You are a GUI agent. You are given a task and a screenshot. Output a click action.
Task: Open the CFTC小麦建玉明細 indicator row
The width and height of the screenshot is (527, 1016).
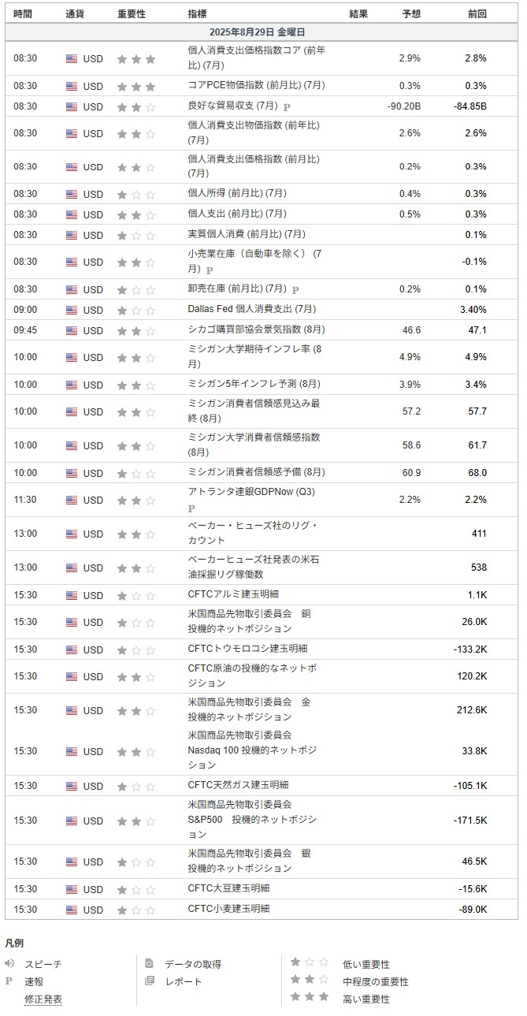tap(261, 909)
